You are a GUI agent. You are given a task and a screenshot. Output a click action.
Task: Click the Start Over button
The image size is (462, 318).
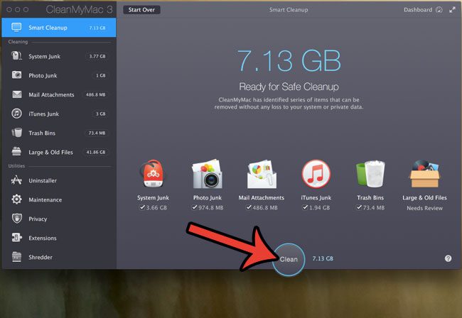point(141,10)
